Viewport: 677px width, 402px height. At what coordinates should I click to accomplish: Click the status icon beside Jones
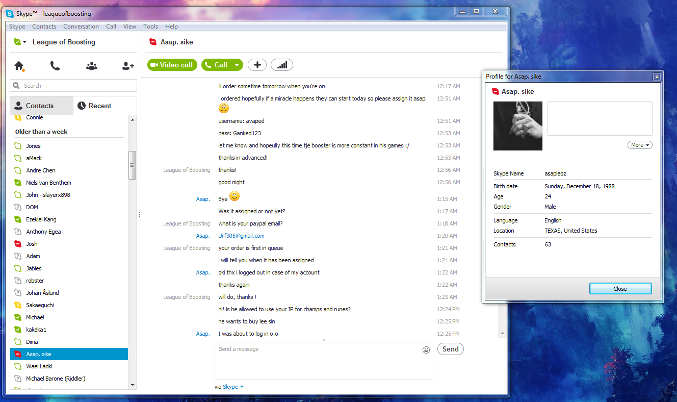point(18,146)
